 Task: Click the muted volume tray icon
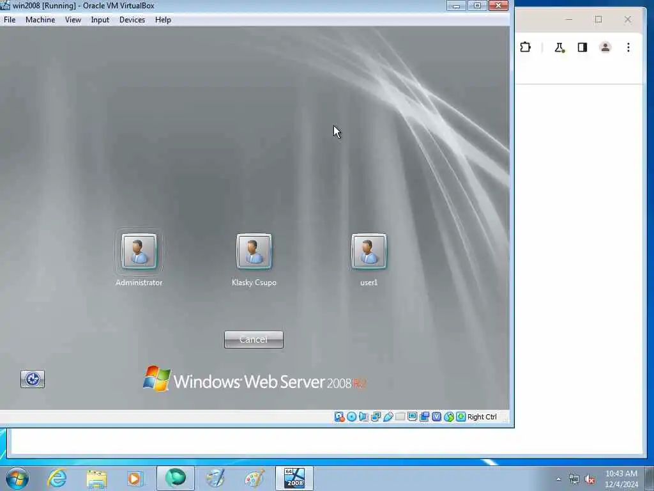tap(589, 479)
